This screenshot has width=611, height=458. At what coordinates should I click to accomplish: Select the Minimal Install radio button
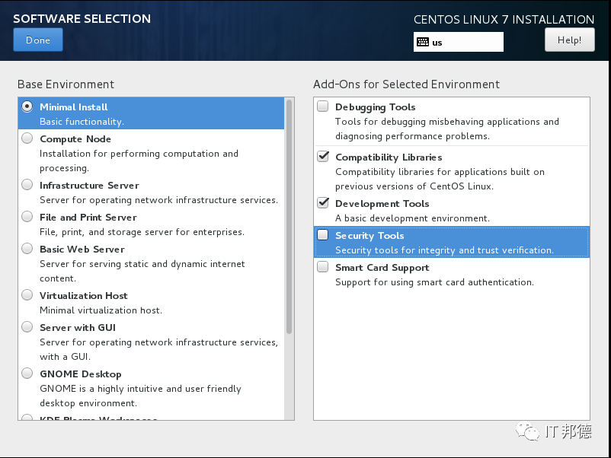click(27, 107)
